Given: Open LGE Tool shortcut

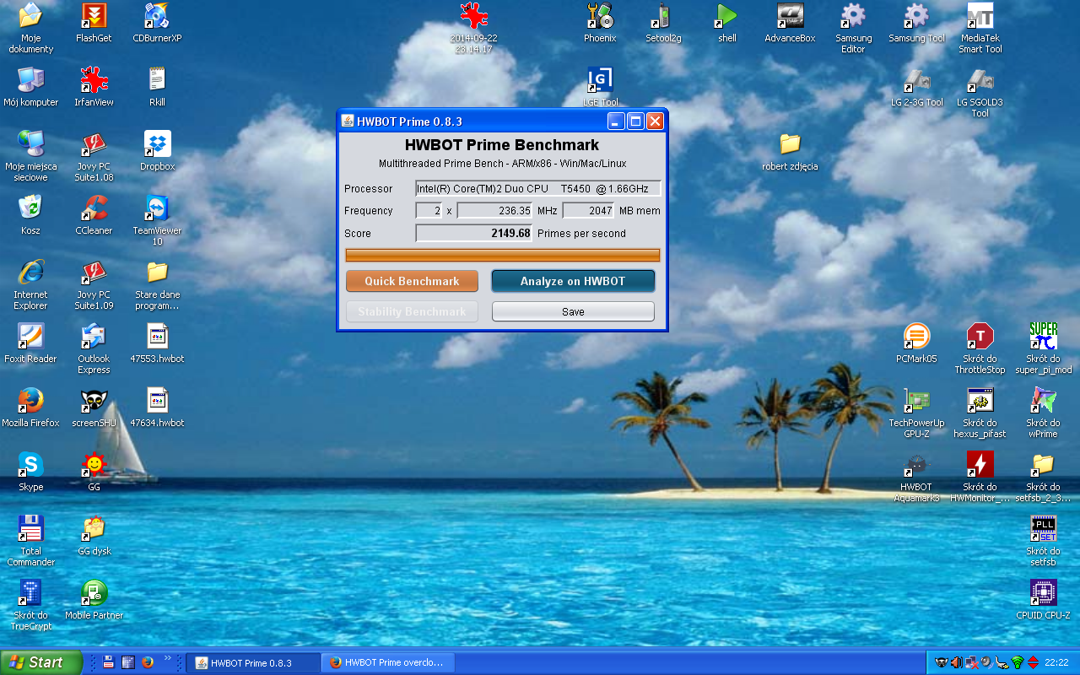Looking at the screenshot, I should (x=600, y=87).
